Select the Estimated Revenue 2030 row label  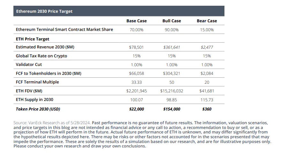tap(45, 47)
